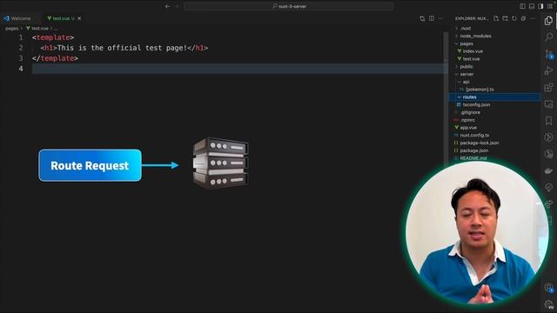The height and width of the screenshot is (313, 557).
Task: Open package.json file
Action: click(x=473, y=150)
